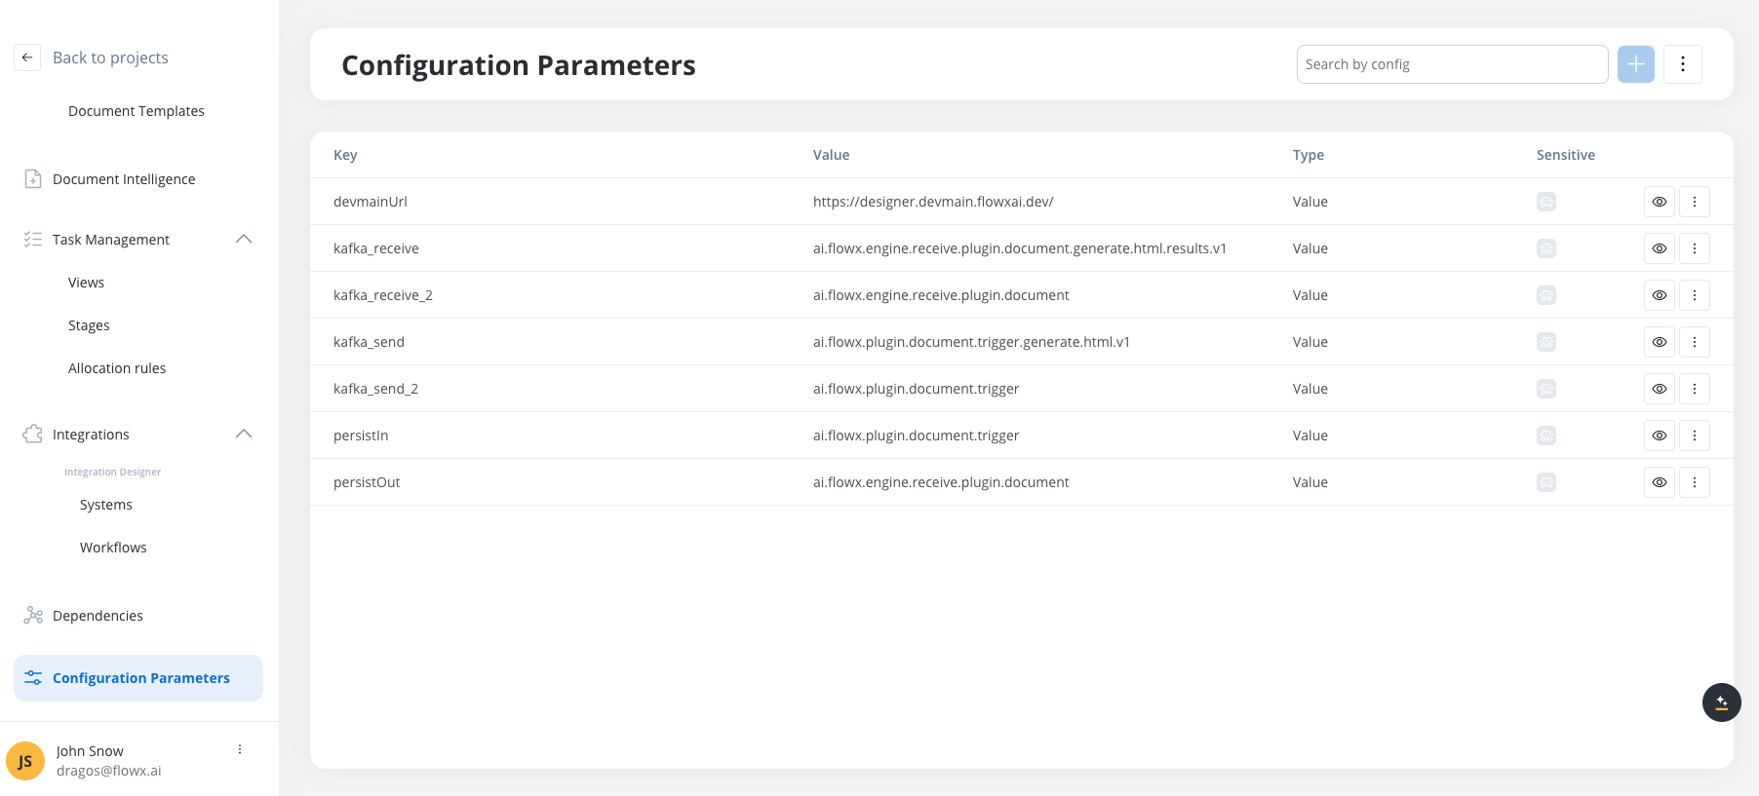Image resolution: width=1759 pixels, height=796 pixels.
Task: Click the John Snow user name
Action: click(x=90, y=751)
